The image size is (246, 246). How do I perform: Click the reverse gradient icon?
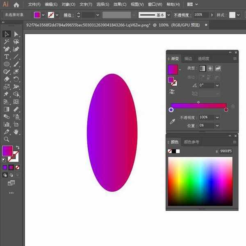click(x=172, y=91)
